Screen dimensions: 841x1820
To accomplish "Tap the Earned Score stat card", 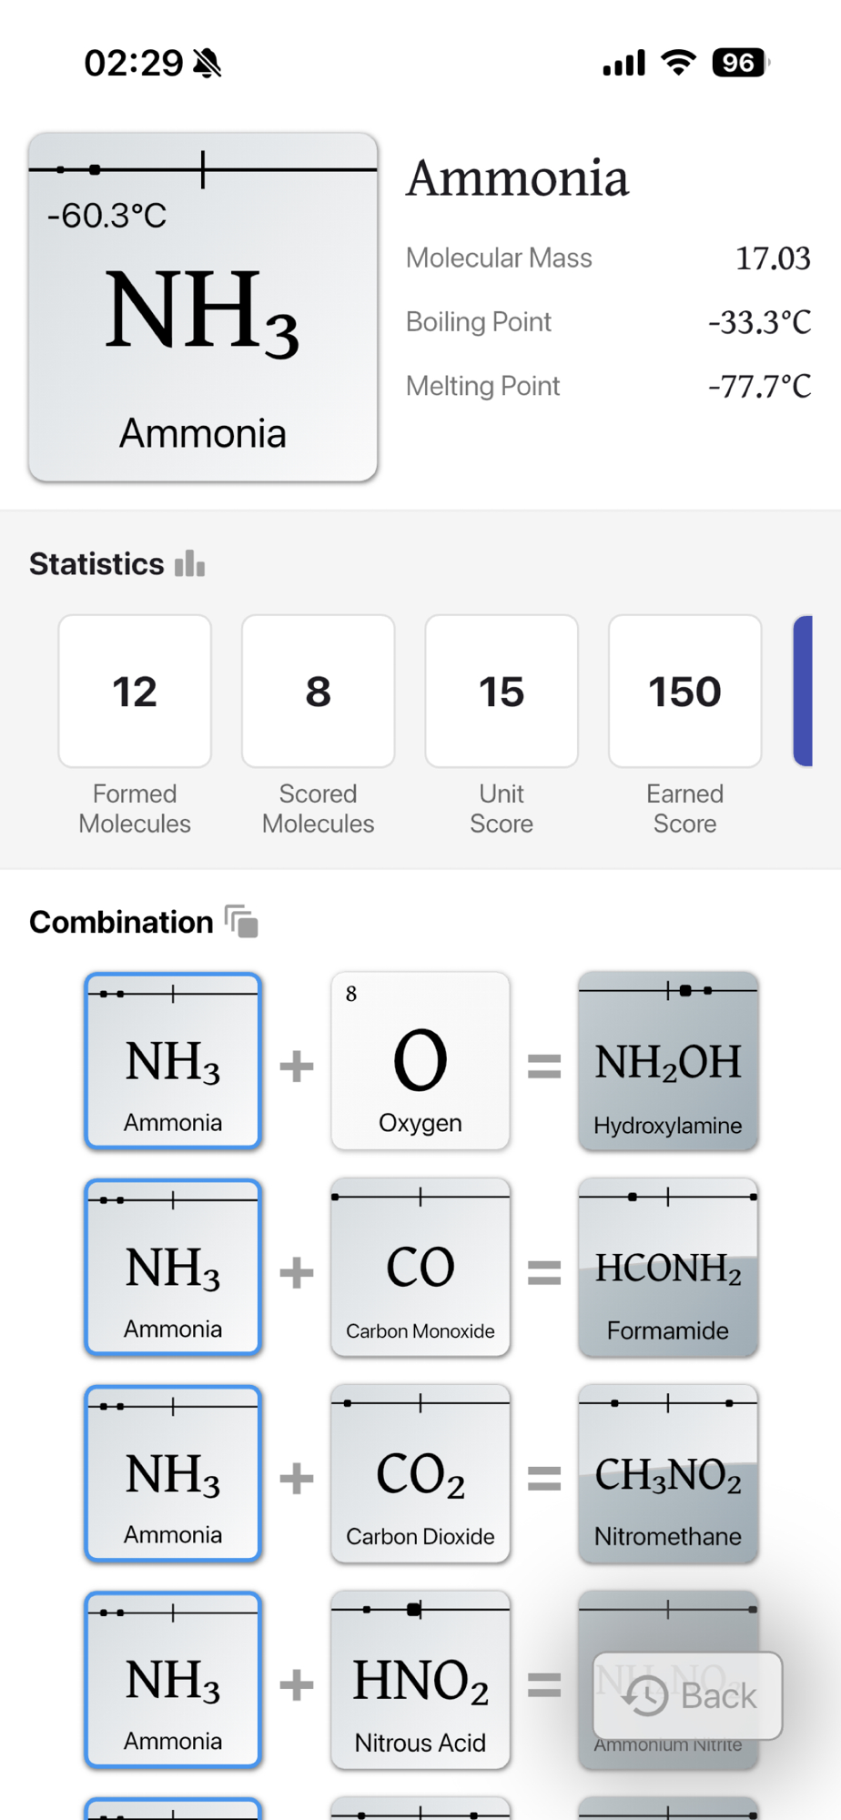I will tap(684, 692).
